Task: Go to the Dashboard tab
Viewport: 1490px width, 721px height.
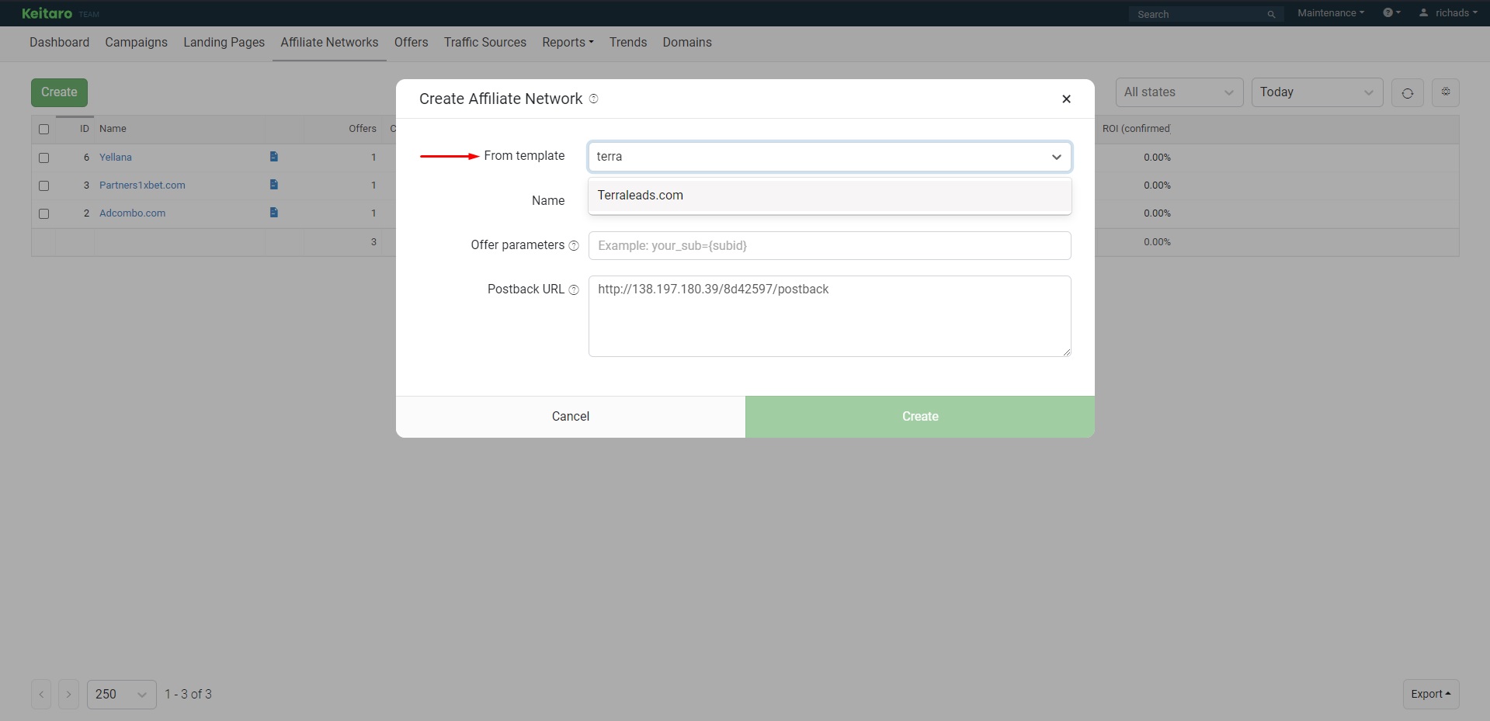Action: [x=59, y=43]
